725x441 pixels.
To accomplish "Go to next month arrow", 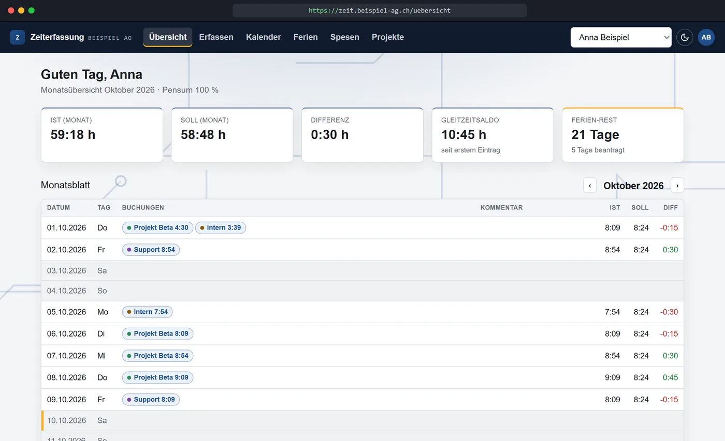I will pyautogui.click(x=677, y=185).
